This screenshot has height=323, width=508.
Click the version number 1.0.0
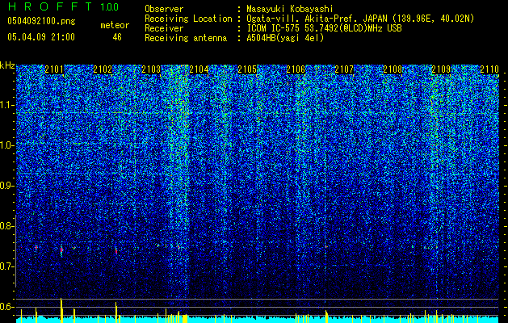click(110, 7)
